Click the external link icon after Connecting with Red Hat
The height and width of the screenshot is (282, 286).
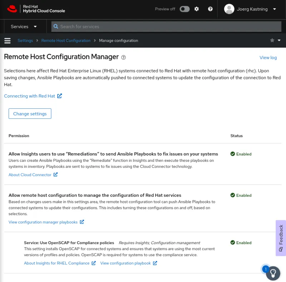coord(59,96)
